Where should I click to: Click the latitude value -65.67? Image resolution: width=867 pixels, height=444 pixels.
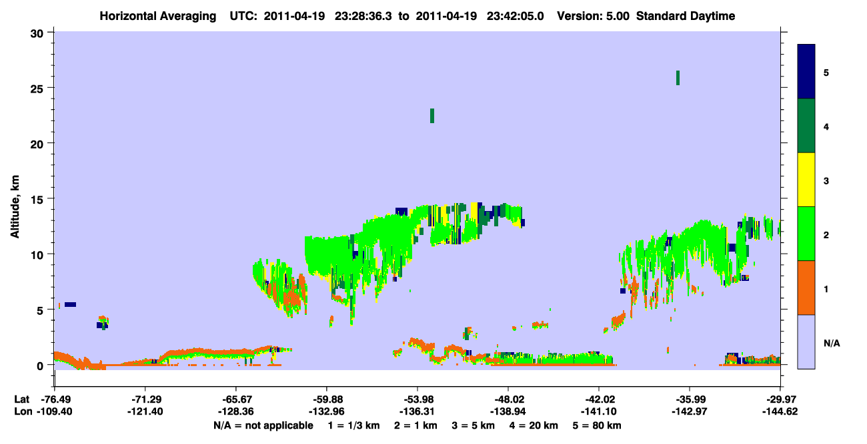click(x=235, y=399)
